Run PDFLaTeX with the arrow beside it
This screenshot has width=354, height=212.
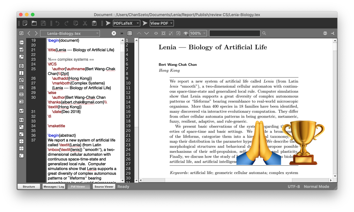click(108, 23)
